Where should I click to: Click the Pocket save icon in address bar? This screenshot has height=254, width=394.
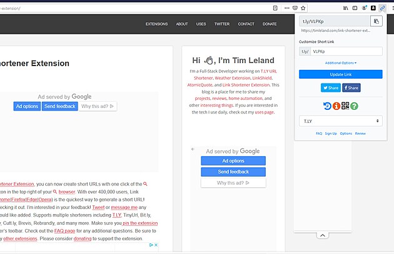click(295, 8)
